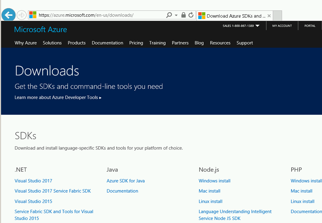
Task: Click PHP Mac install link
Action: click(301, 191)
